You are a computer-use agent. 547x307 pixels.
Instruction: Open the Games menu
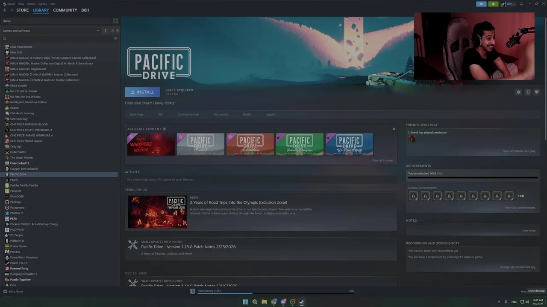tap(42, 4)
